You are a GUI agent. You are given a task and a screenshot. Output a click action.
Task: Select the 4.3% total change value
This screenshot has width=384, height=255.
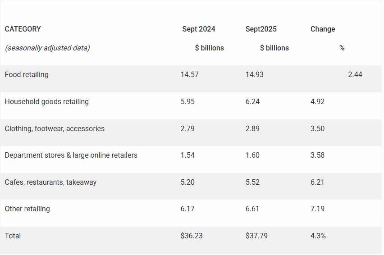(318, 236)
